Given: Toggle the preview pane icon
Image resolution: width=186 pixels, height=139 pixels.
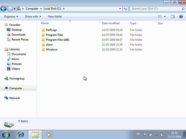Looking at the screenshot, I should 173,16.
